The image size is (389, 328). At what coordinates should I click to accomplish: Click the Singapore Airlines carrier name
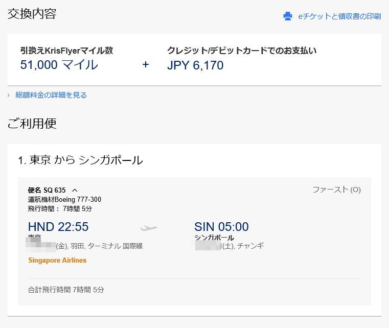point(57,260)
